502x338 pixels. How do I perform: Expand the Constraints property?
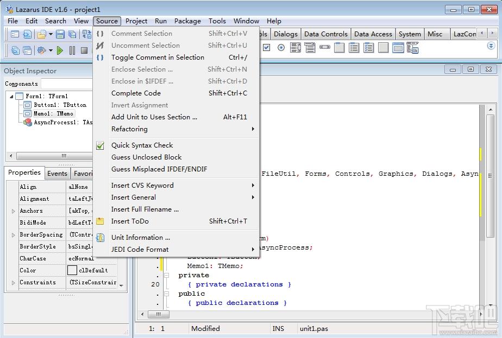pos(13,283)
